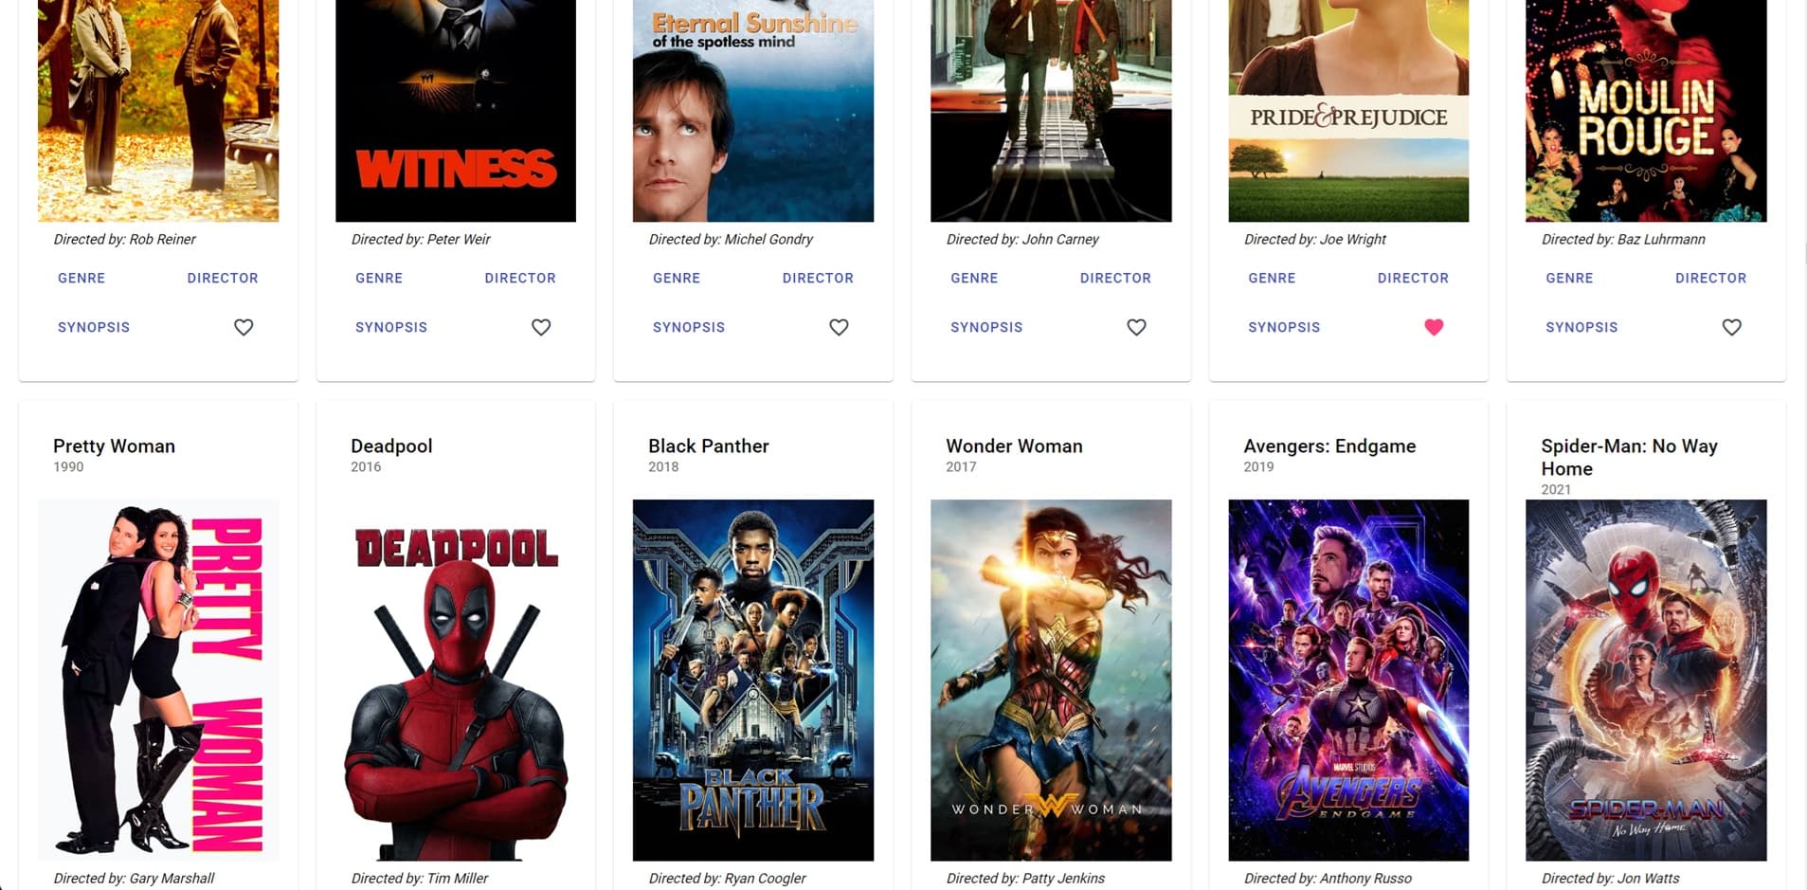
Task: Favorite the John Carney film card
Action: pos(1136,327)
